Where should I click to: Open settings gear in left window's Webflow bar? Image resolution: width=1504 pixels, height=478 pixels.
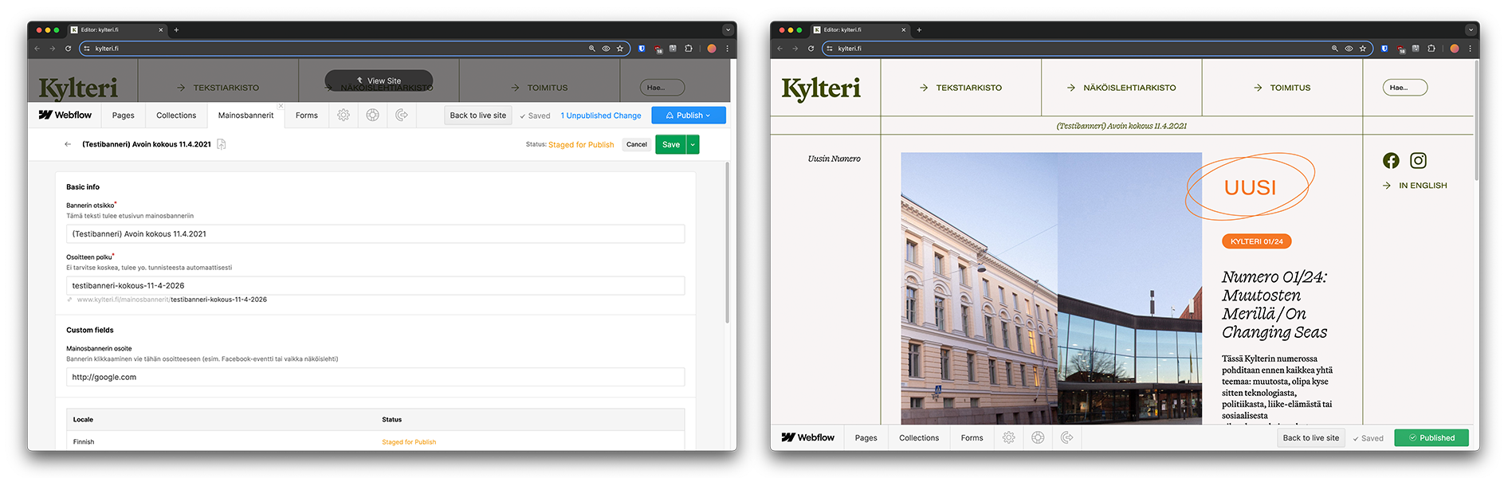coord(344,116)
